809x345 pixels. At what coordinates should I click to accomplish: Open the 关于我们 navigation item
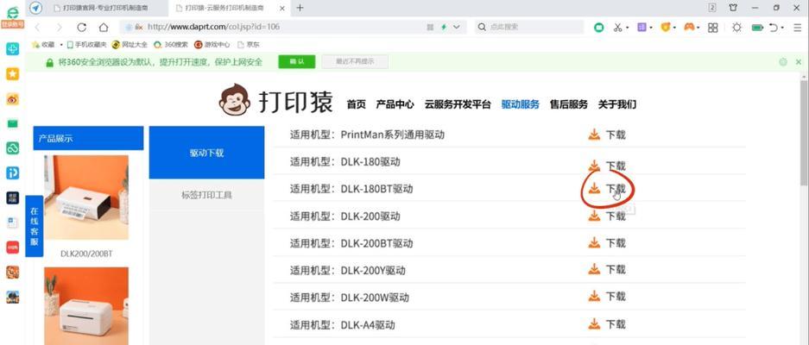click(617, 104)
